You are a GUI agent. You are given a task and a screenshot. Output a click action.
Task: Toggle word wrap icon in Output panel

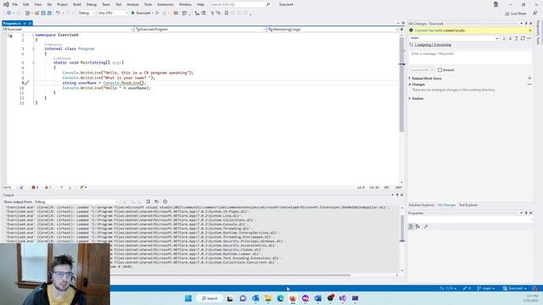click(156, 202)
